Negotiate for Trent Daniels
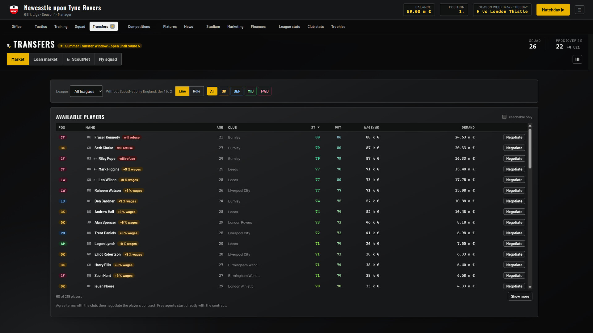Image resolution: width=593 pixels, height=333 pixels. coord(514,233)
